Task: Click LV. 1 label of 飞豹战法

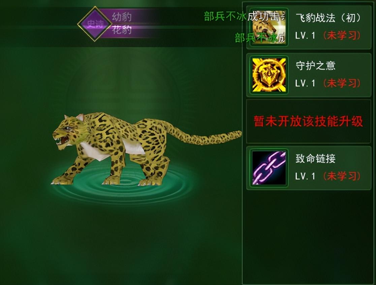Action: point(305,36)
